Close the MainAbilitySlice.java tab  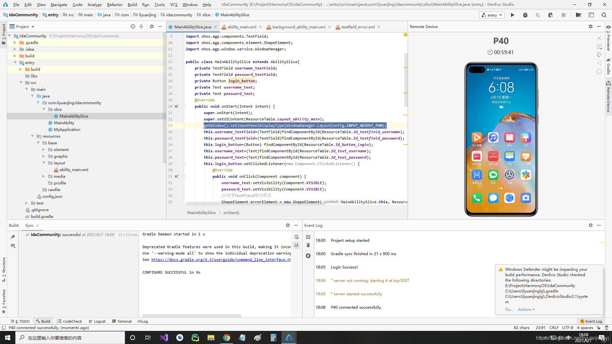coord(215,27)
